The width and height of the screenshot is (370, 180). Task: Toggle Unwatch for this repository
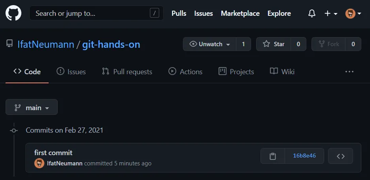click(x=210, y=44)
